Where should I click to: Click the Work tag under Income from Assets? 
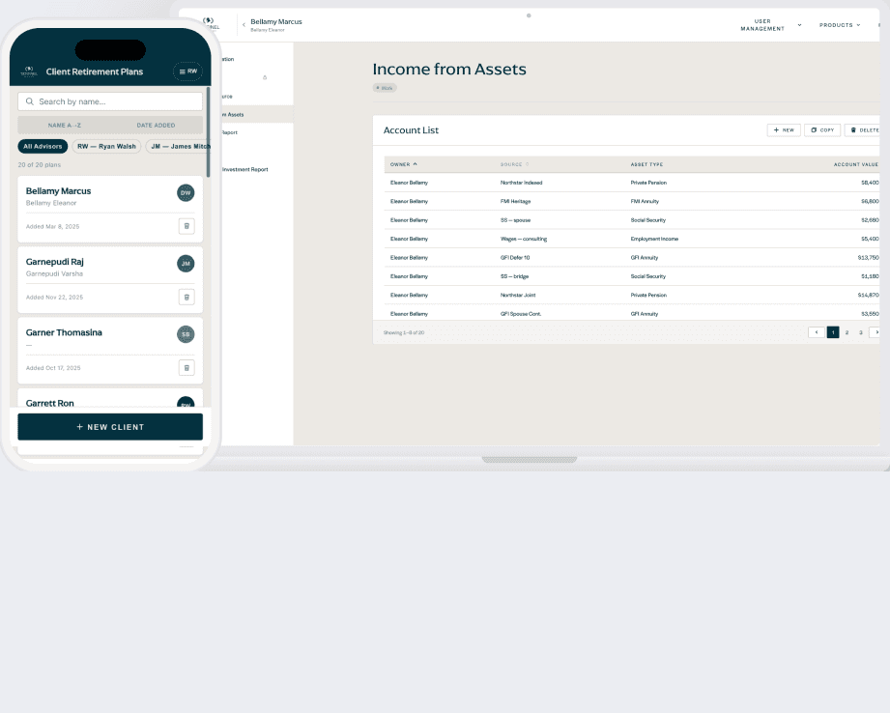click(385, 88)
